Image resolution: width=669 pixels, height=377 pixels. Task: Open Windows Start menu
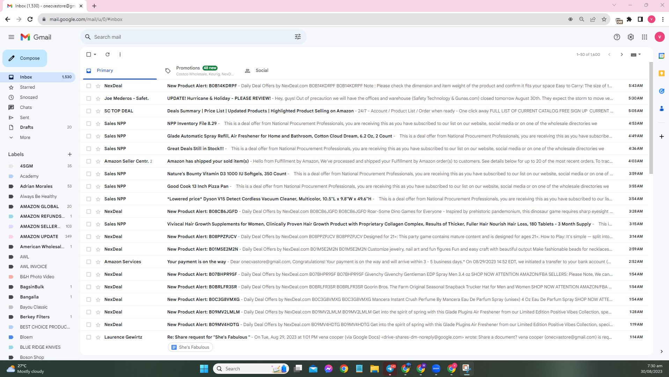pos(204,369)
